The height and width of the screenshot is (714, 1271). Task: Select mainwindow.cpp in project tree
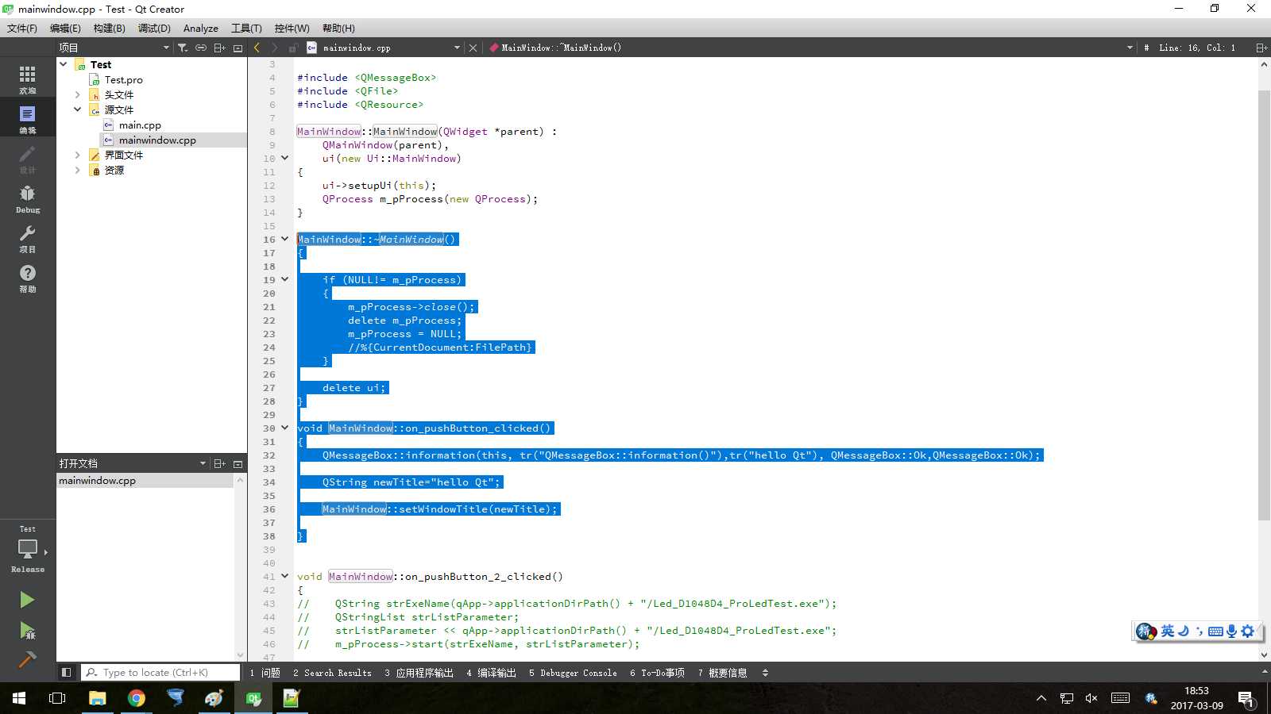[157, 140]
